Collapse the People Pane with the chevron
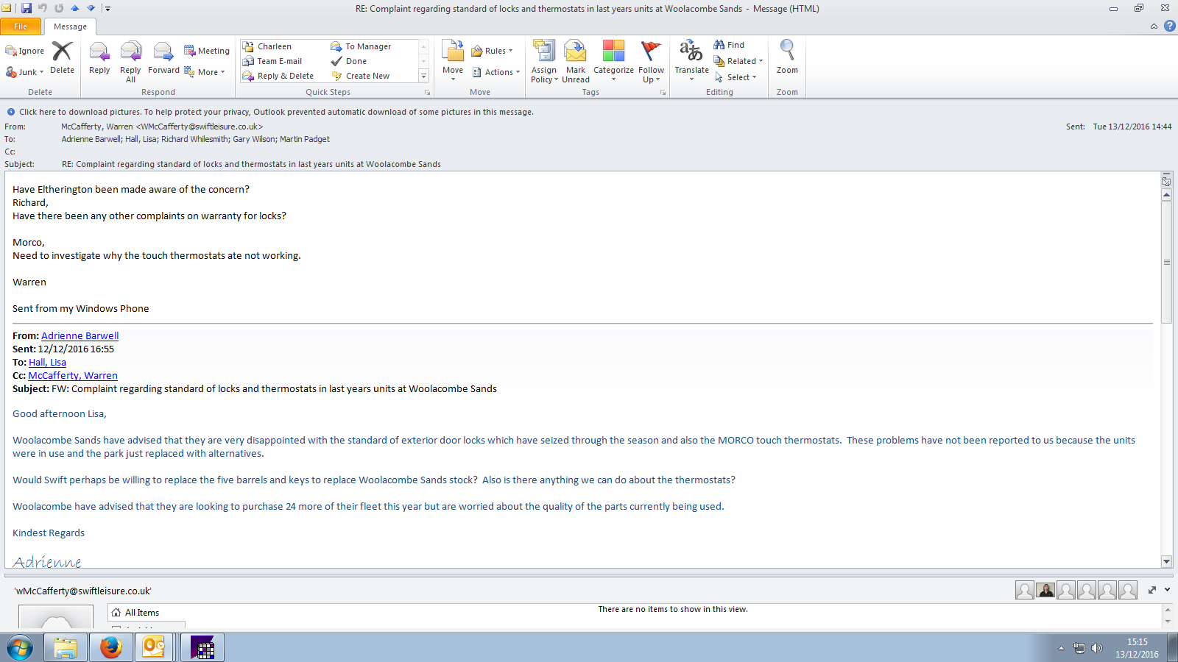Image resolution: width=1178 pixels, height=662 pixels. [1168, 590]
